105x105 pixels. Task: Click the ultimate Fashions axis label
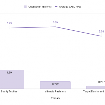point(55,92)
